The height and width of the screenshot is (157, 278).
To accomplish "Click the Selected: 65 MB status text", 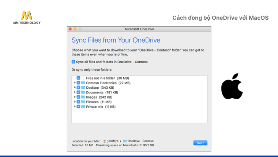I will [82, 145].
